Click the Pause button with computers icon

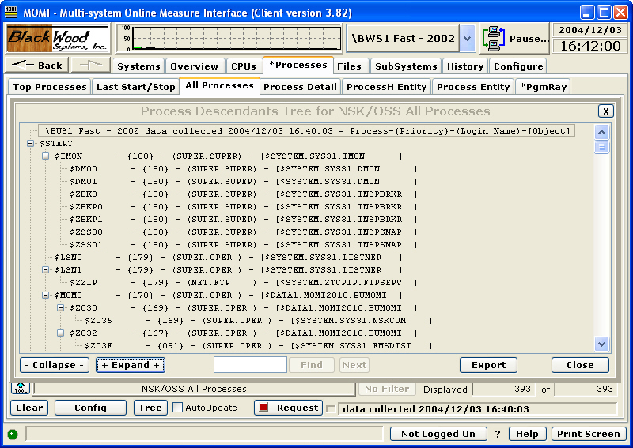[x=517, y=39]
